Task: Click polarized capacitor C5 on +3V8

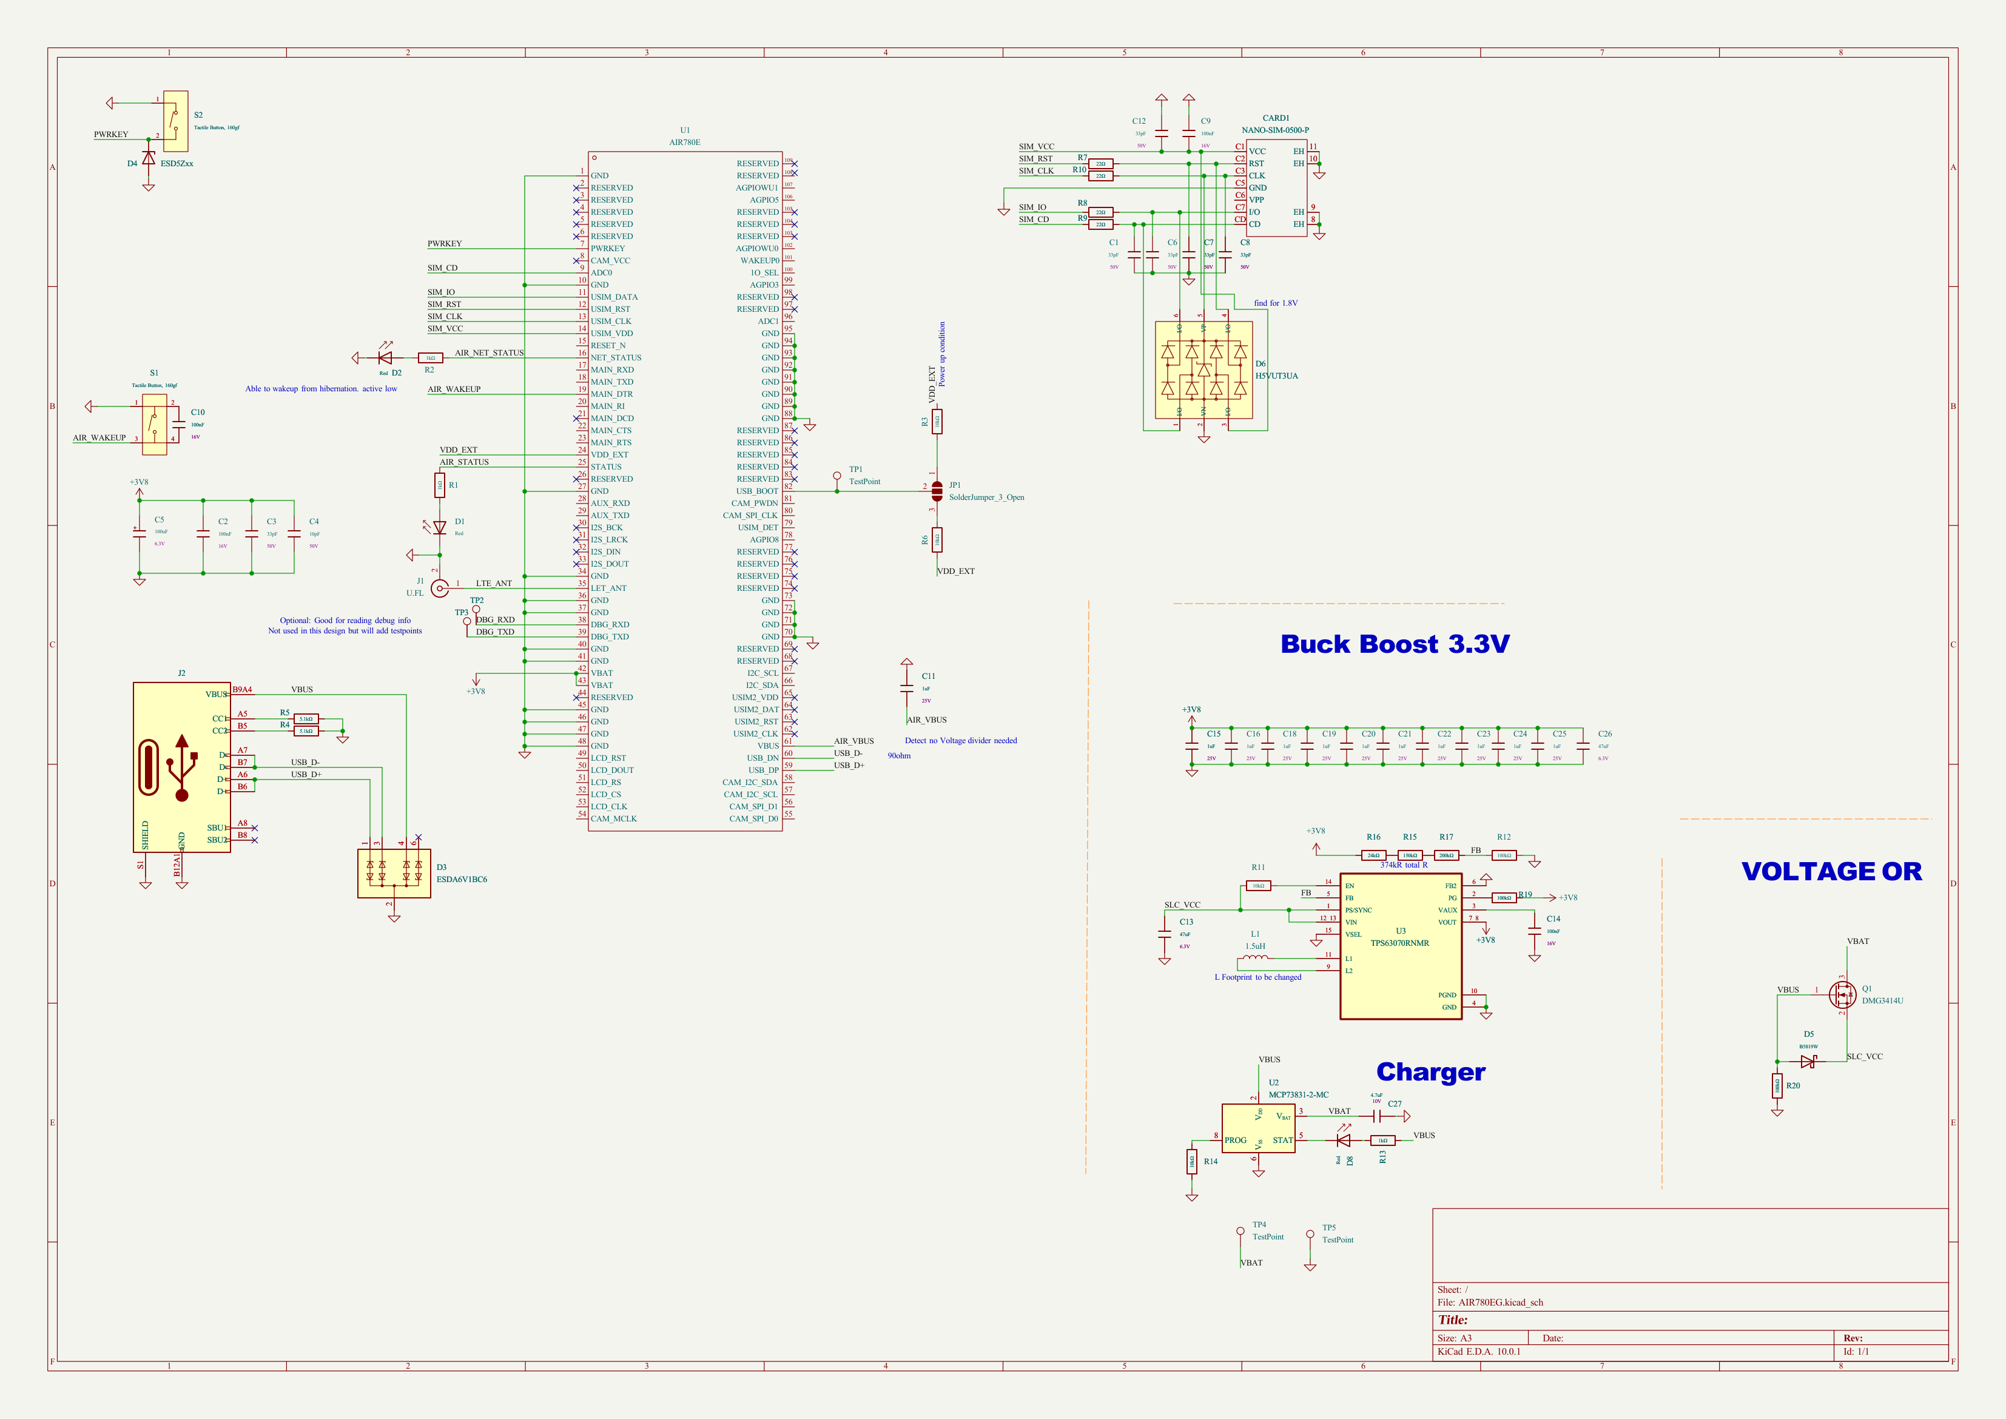Action: 139,532
